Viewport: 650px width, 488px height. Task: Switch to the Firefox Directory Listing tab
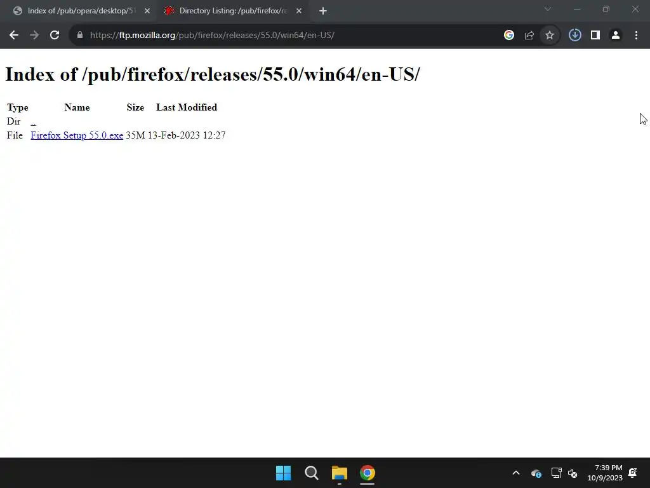pos(232,11)
